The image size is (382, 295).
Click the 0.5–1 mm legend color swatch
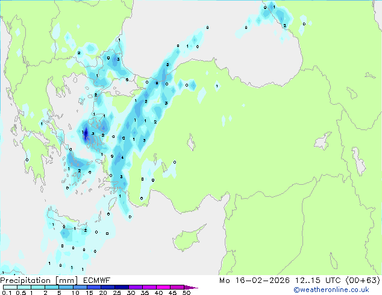(24, 287)
